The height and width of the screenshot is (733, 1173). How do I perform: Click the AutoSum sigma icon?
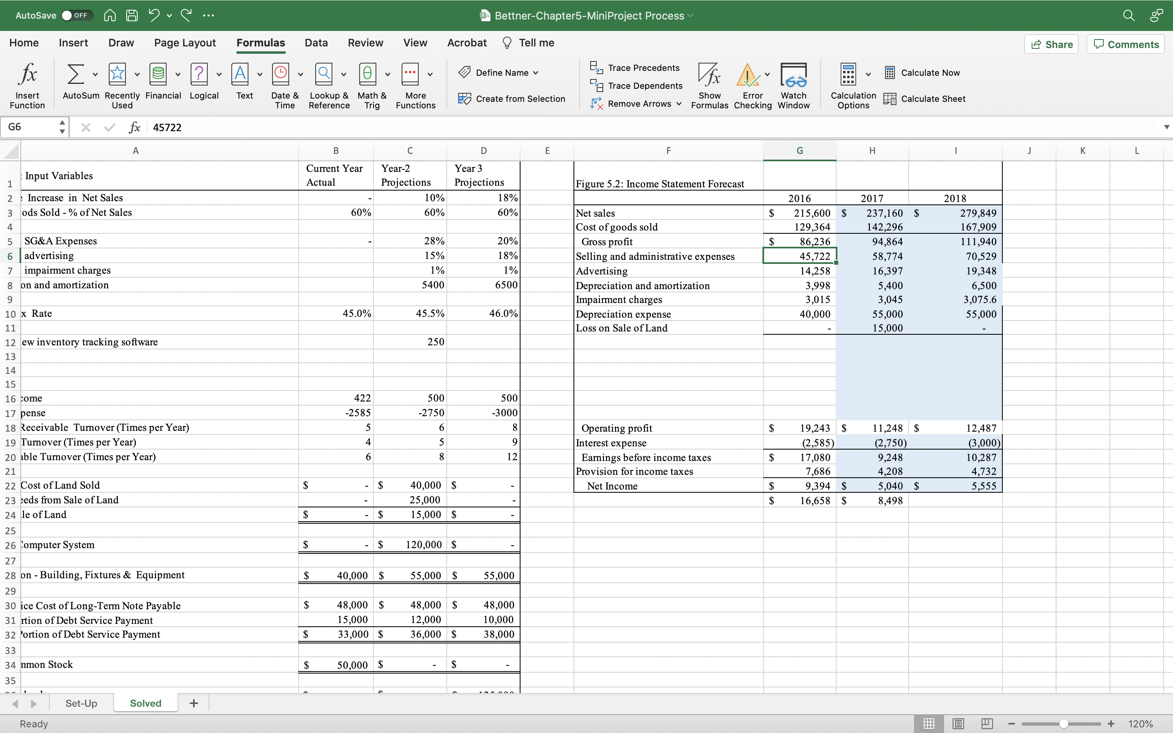click(x=75, y=74)
